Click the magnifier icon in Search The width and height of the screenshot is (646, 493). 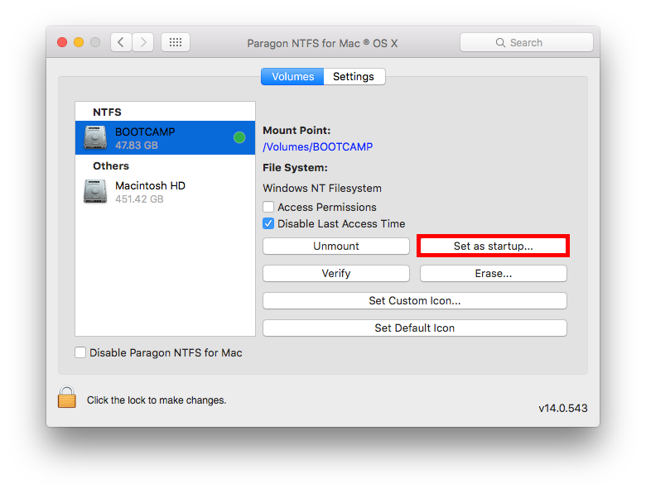click(x=500, y=43)
